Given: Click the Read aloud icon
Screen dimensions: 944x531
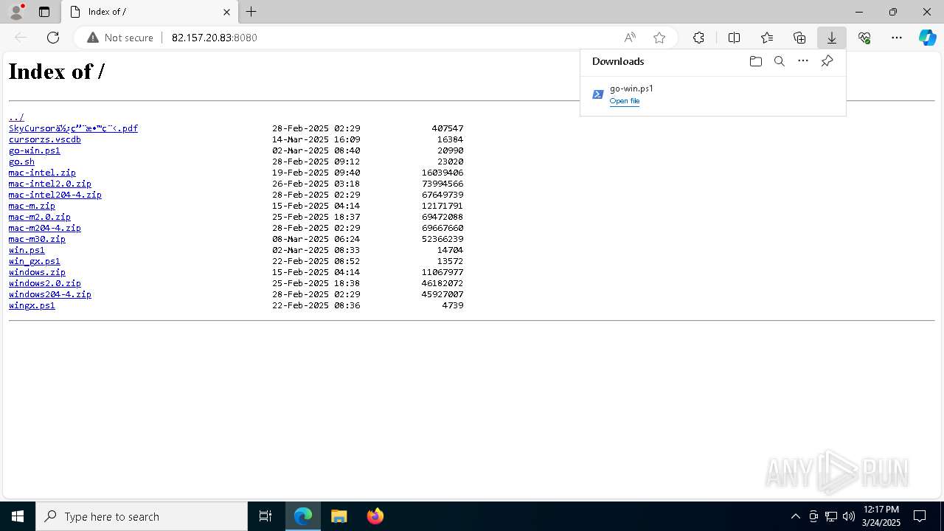Looking at the screenshot, I should click(630, 38).
